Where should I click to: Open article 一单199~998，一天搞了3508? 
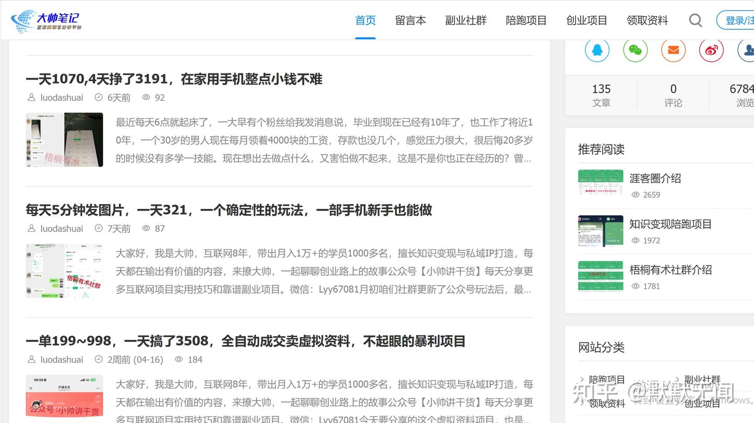tap(246, 341)
